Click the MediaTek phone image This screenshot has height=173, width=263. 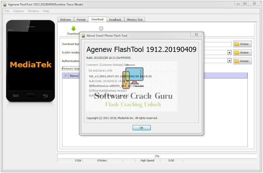pyautogui.click(x=30, y=61)
